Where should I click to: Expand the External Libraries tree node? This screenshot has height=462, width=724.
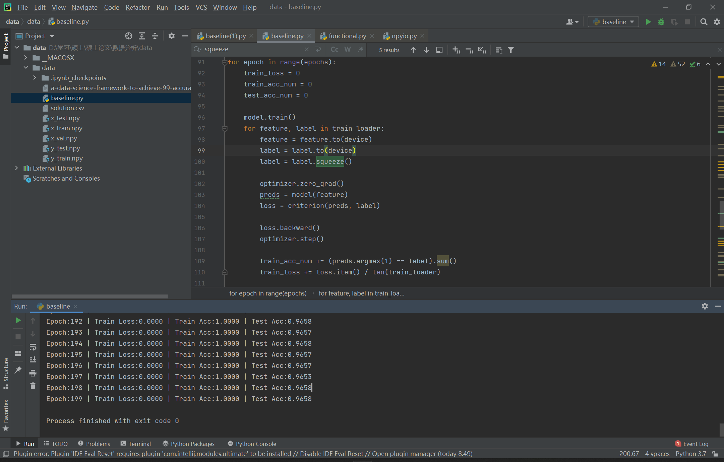(x=16, y=168)
